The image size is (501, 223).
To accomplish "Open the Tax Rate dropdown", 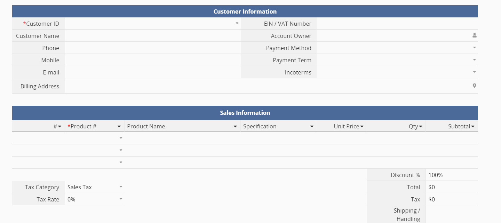I will click(121, 199).
